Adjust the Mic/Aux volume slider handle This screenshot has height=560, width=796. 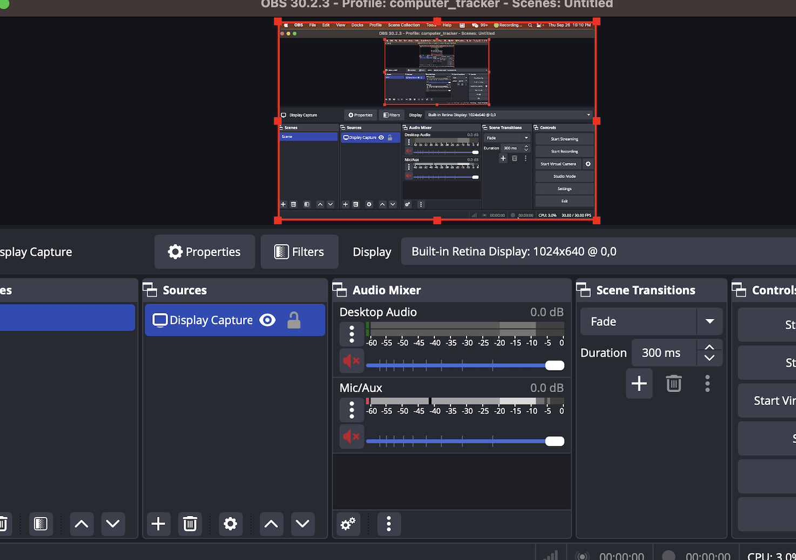pos(555,441)
